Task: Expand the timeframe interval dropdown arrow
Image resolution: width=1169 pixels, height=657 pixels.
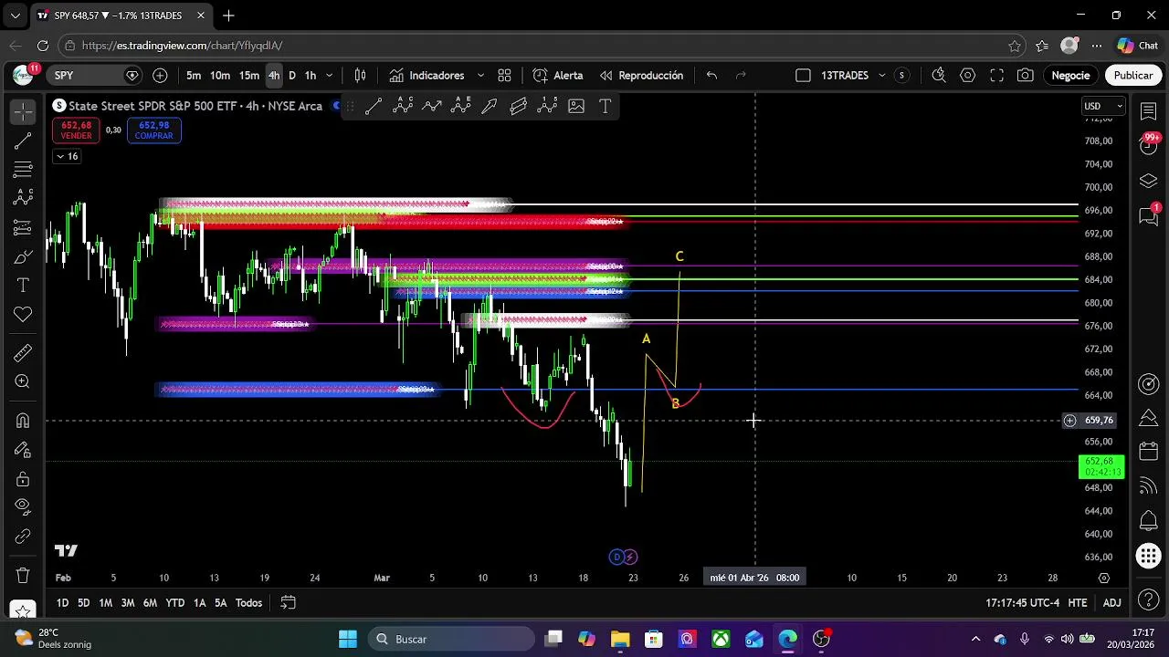Action: [x=330, y=76]
